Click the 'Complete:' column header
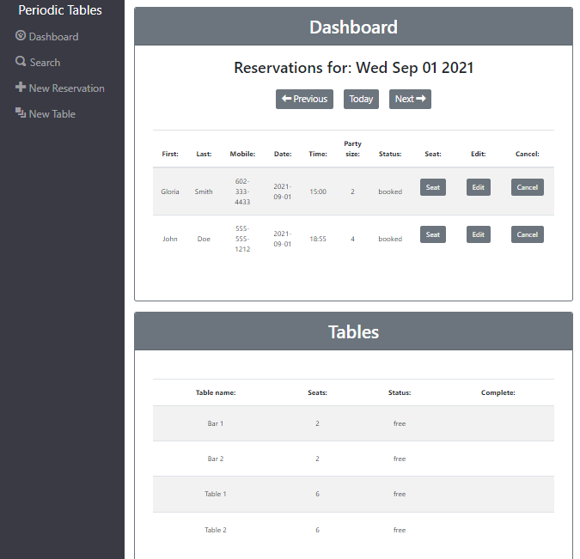 (x=498, y=392)
